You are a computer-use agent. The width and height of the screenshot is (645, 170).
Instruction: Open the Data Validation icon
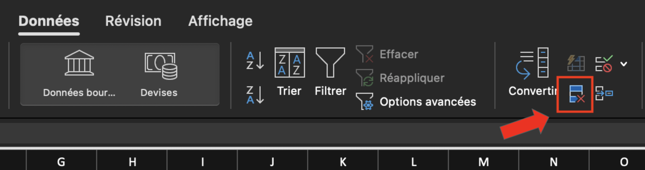(604, 64)
